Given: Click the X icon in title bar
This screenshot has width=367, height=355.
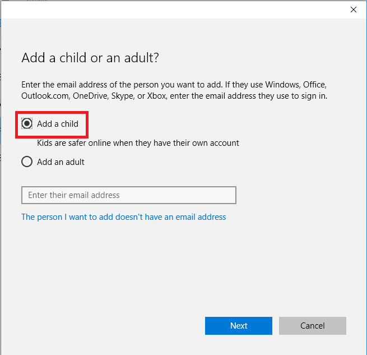Looking at the screenshot, I should 354,10.
